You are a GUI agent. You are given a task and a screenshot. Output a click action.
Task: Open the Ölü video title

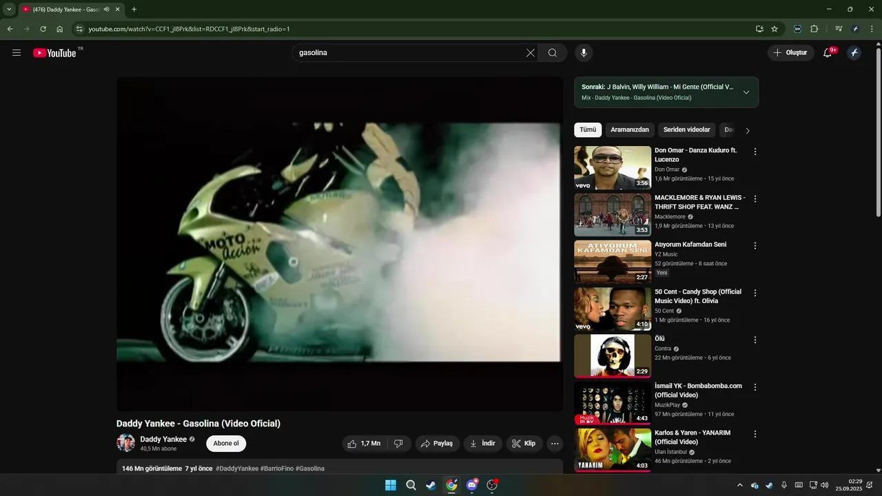(659, 339)
